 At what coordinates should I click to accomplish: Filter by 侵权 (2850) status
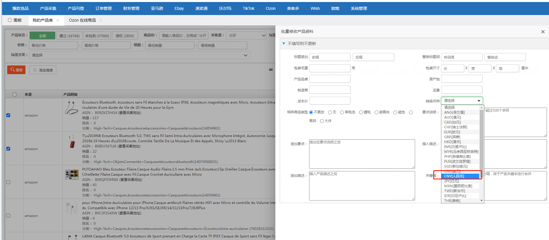[125, 35]
